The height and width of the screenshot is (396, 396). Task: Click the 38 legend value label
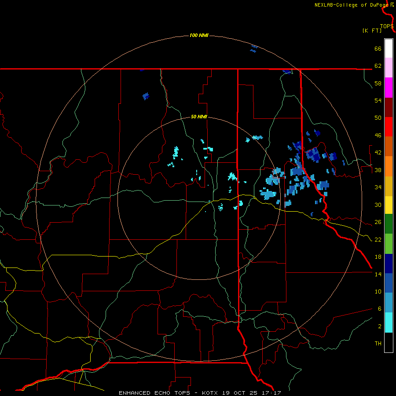[378, 170]
